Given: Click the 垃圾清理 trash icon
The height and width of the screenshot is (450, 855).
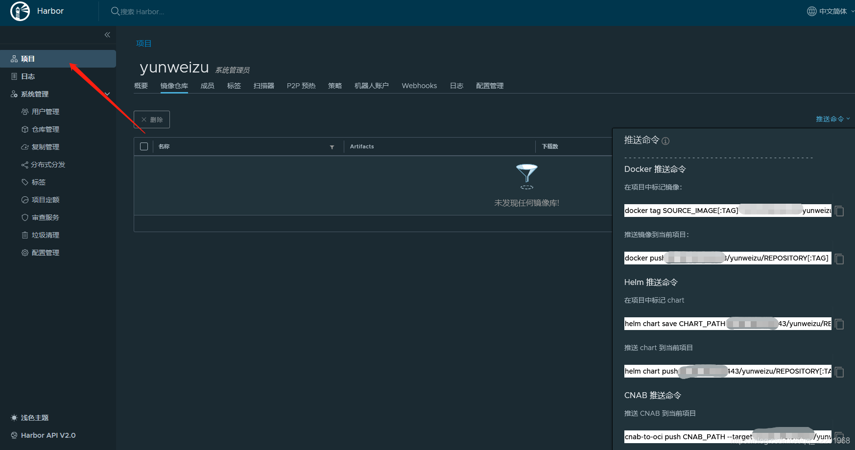Looking at the screenshot, I should (x=25, y=235).
